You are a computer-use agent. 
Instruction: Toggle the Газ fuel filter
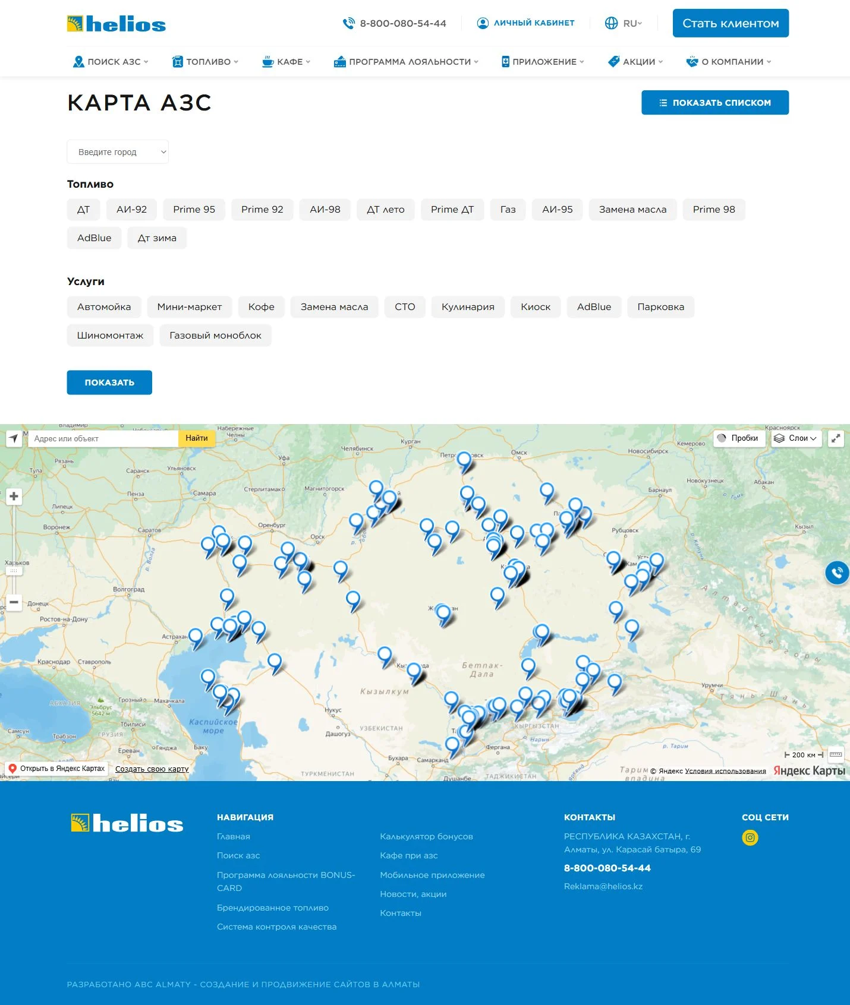508,210
